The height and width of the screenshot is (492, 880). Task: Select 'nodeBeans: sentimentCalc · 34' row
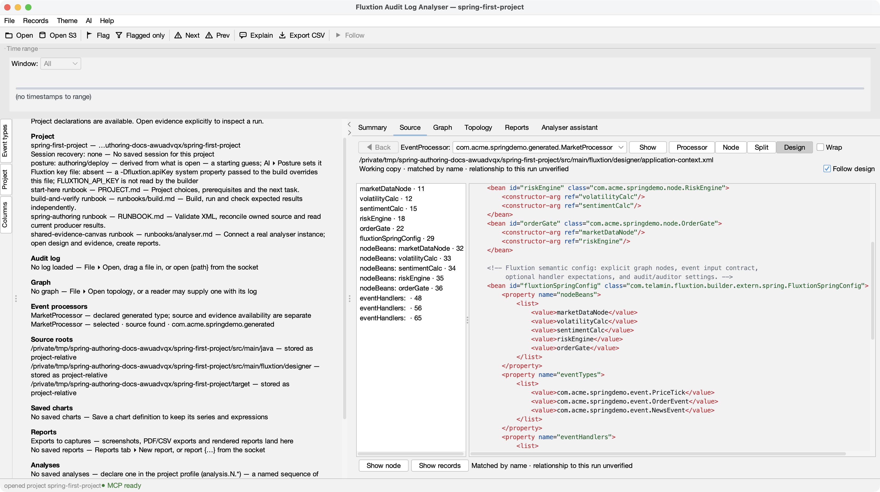click(411, 268)
